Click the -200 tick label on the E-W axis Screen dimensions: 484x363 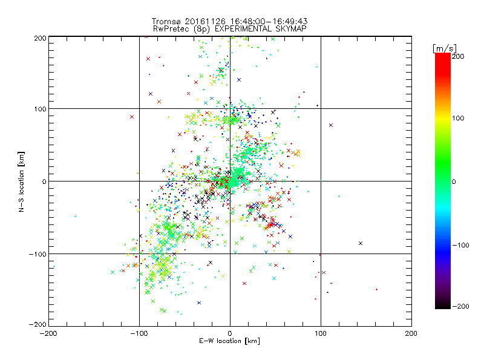click(x=48, y=333)
